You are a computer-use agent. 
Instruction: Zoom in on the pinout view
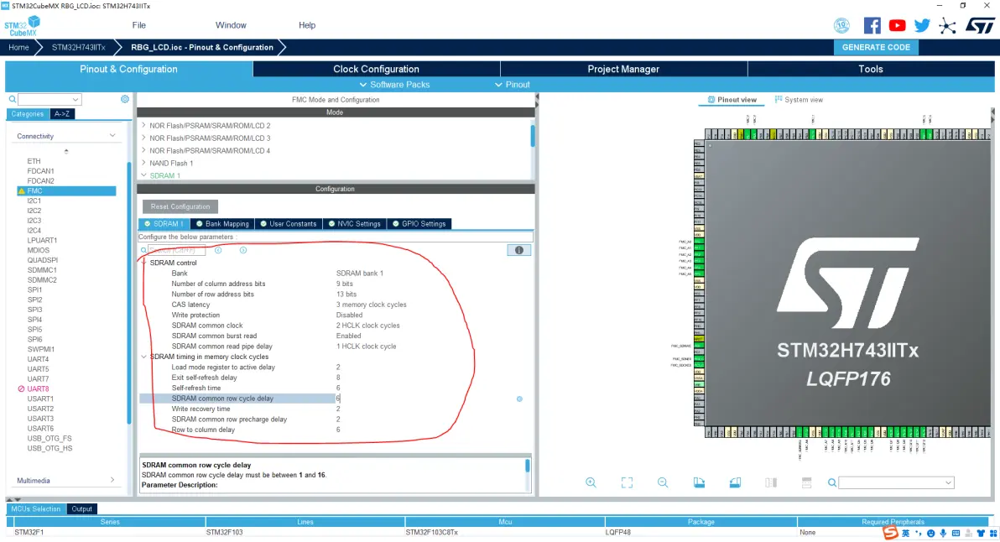pos(591,482)
